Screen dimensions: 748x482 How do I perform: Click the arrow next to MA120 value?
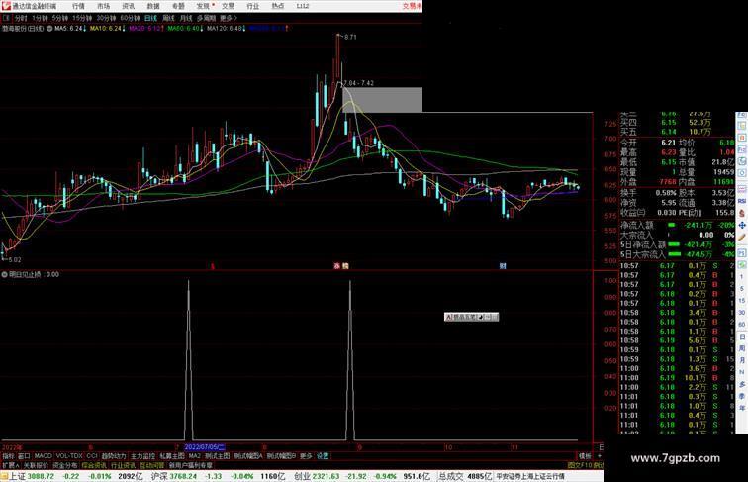(244, 29)
